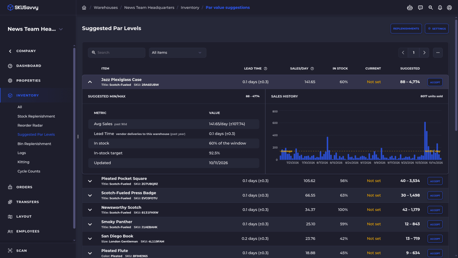Open the more options ellipsis menu
Screen dimensions: 458x258
[438, 53]
